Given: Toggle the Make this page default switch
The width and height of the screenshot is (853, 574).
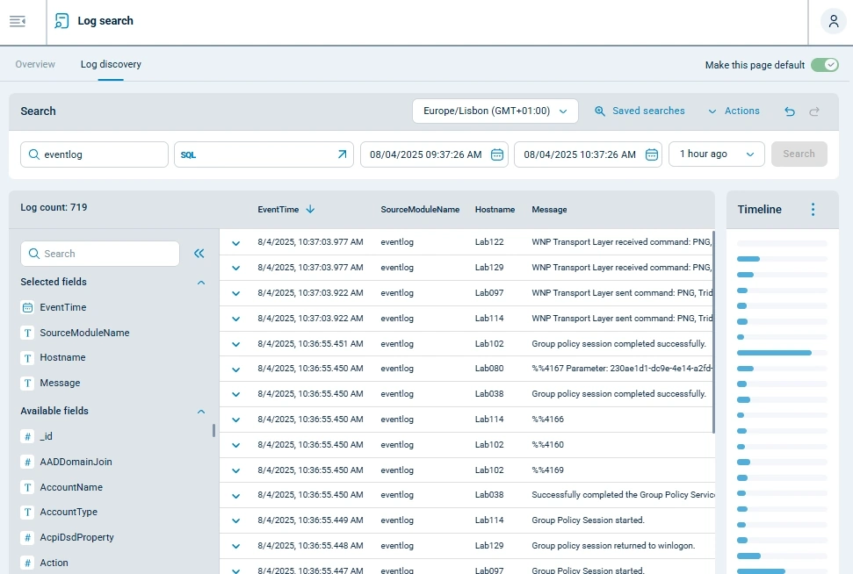Looking at the screenshot, I should point(824,64).
